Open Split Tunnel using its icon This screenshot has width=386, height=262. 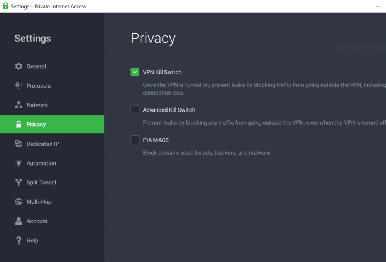[x=19, y=182]
